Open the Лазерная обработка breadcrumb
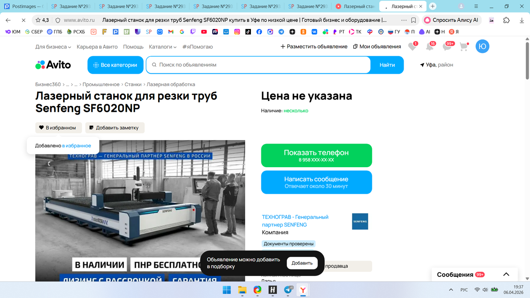 [x=171, y=84]
